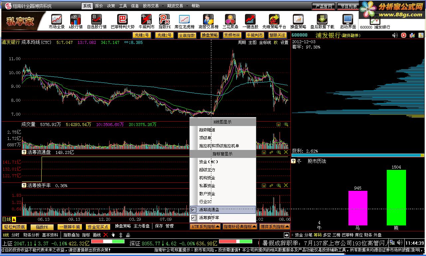
Task: Click 产品官网 button
Action: pos(324,6)
